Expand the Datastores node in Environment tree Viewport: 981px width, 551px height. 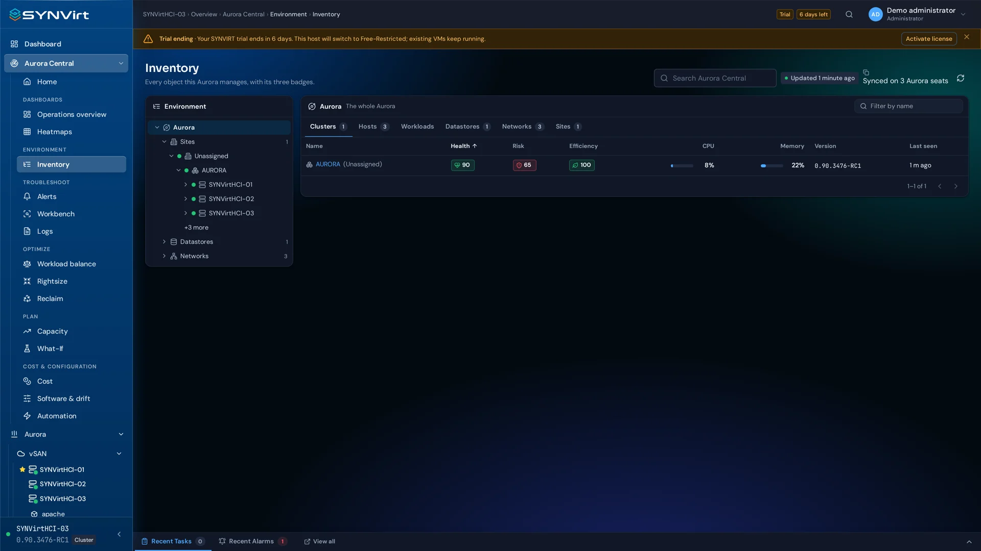(x=165, y=242)
